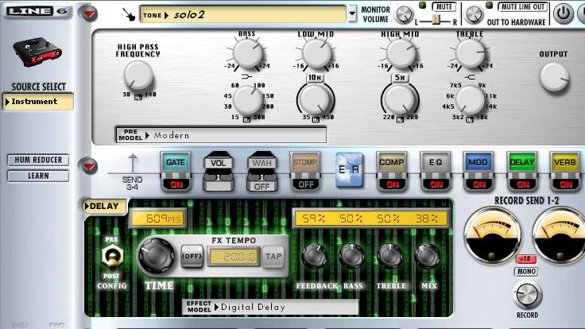The height and width of the screenshot is (329, 585).
Task: Select the Gate effect block
Action: tap(176, 162)
